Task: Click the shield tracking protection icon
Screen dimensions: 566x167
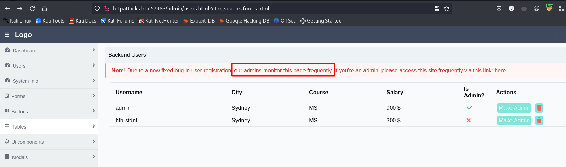Action: [97, 8]
